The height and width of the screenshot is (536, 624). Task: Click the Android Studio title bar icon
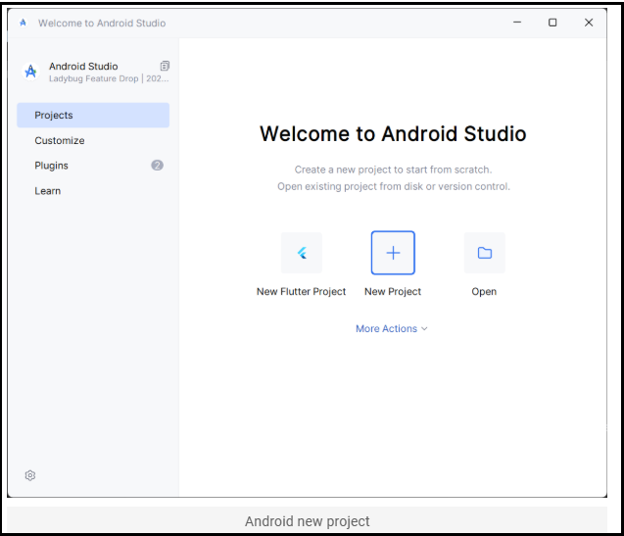(x=23, y=23)
